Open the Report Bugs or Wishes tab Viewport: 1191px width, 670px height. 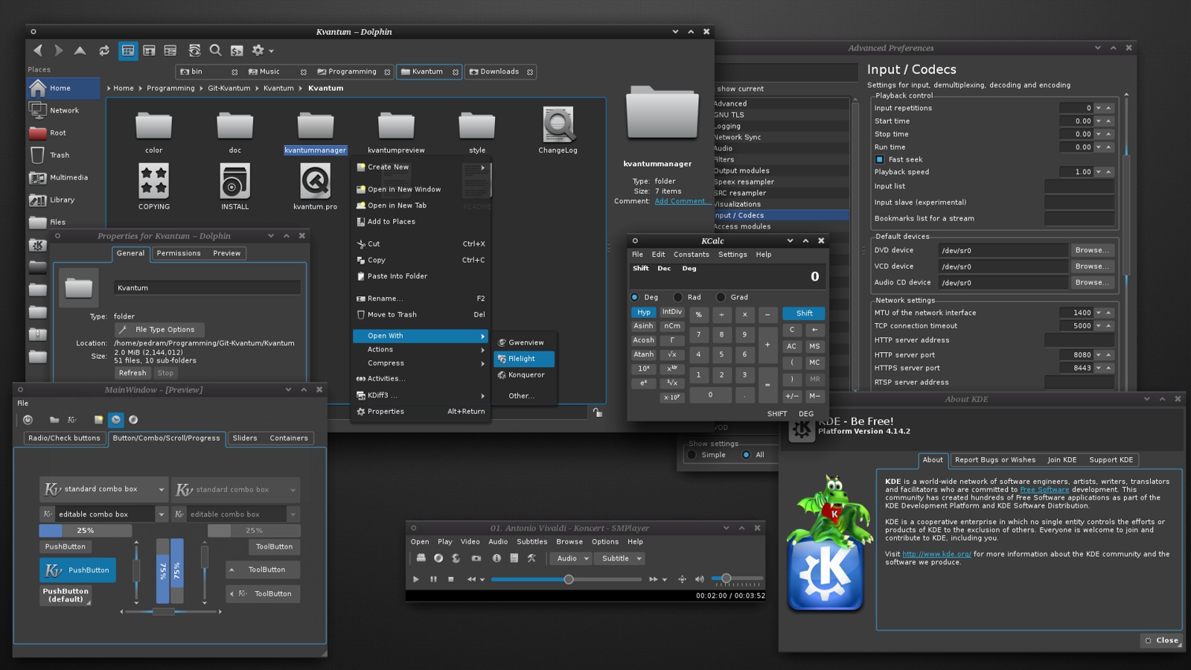(994, 460)
